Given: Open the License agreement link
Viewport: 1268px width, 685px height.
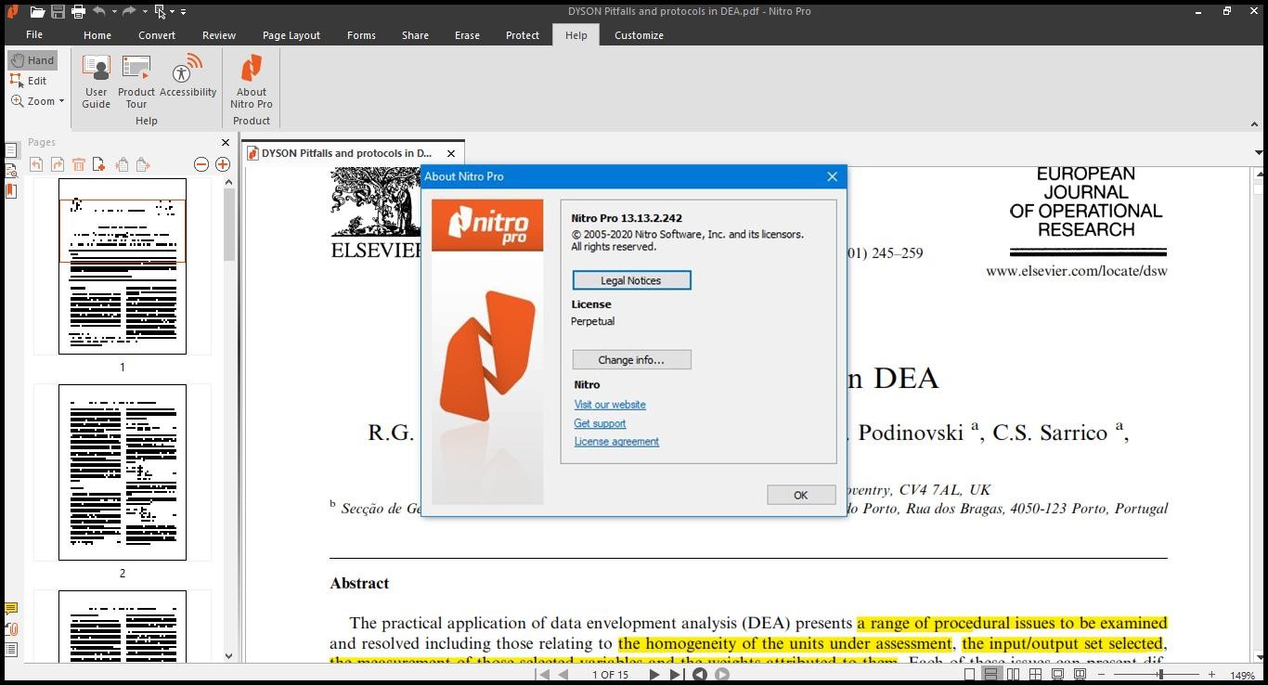Looking at the screenshot, I should coord(616,442).
